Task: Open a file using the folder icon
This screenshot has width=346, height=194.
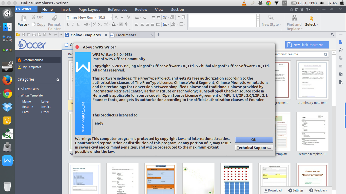Action: pyautogui.click(x=18, y=35)
